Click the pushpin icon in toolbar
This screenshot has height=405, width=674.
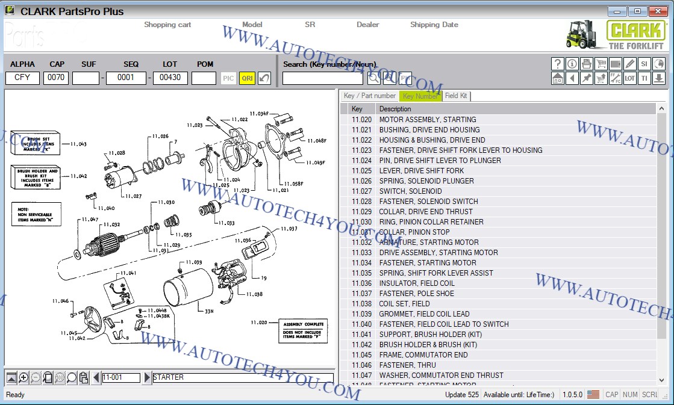pyautogui.click(x=587, y=78)
